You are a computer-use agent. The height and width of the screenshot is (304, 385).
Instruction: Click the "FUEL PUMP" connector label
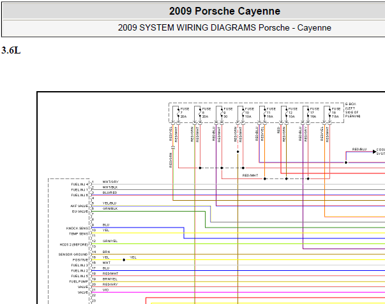pos(79,282)
